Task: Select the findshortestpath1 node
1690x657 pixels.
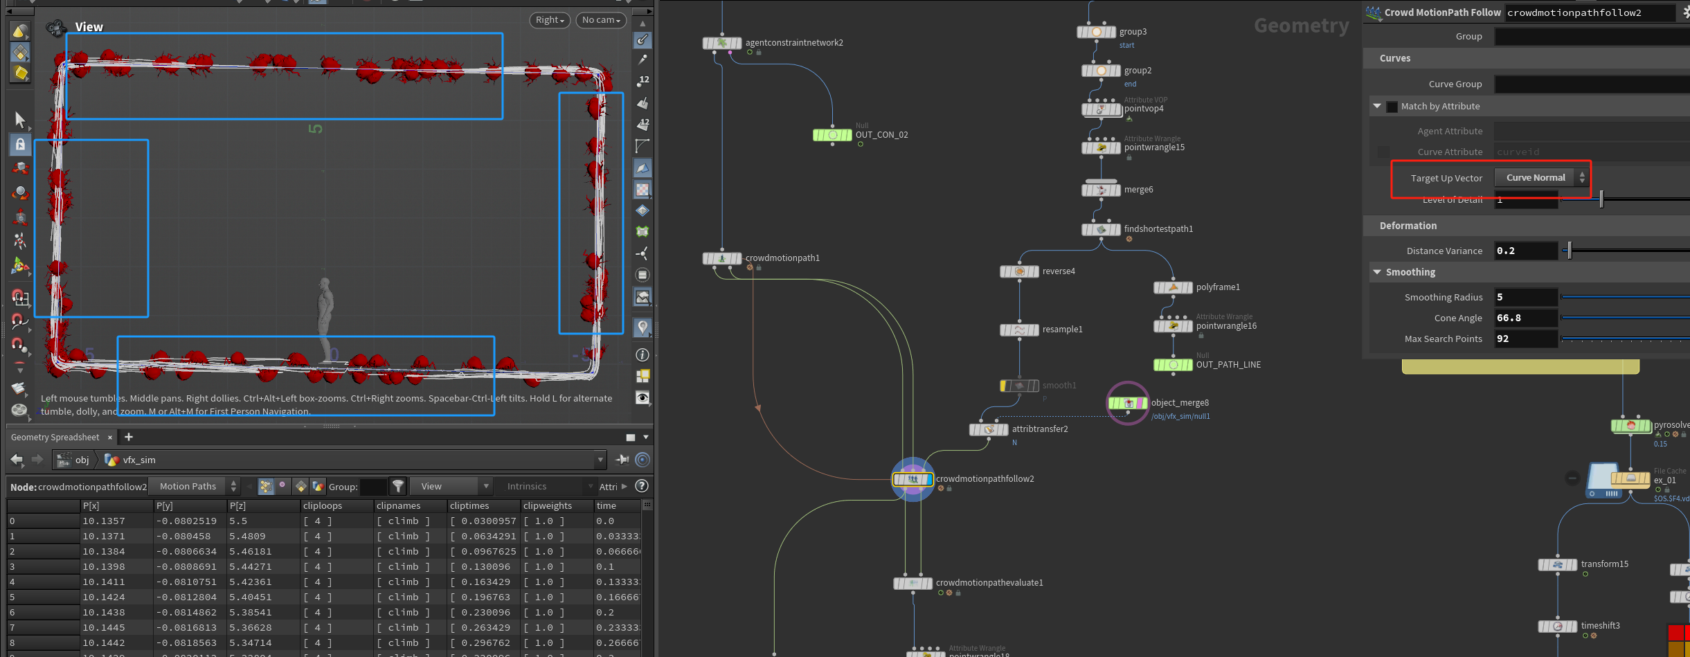Action: pos(1101,229)
